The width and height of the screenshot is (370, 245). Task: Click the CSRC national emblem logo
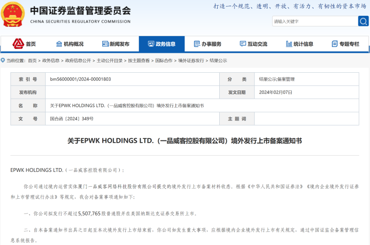click(13, 14)
